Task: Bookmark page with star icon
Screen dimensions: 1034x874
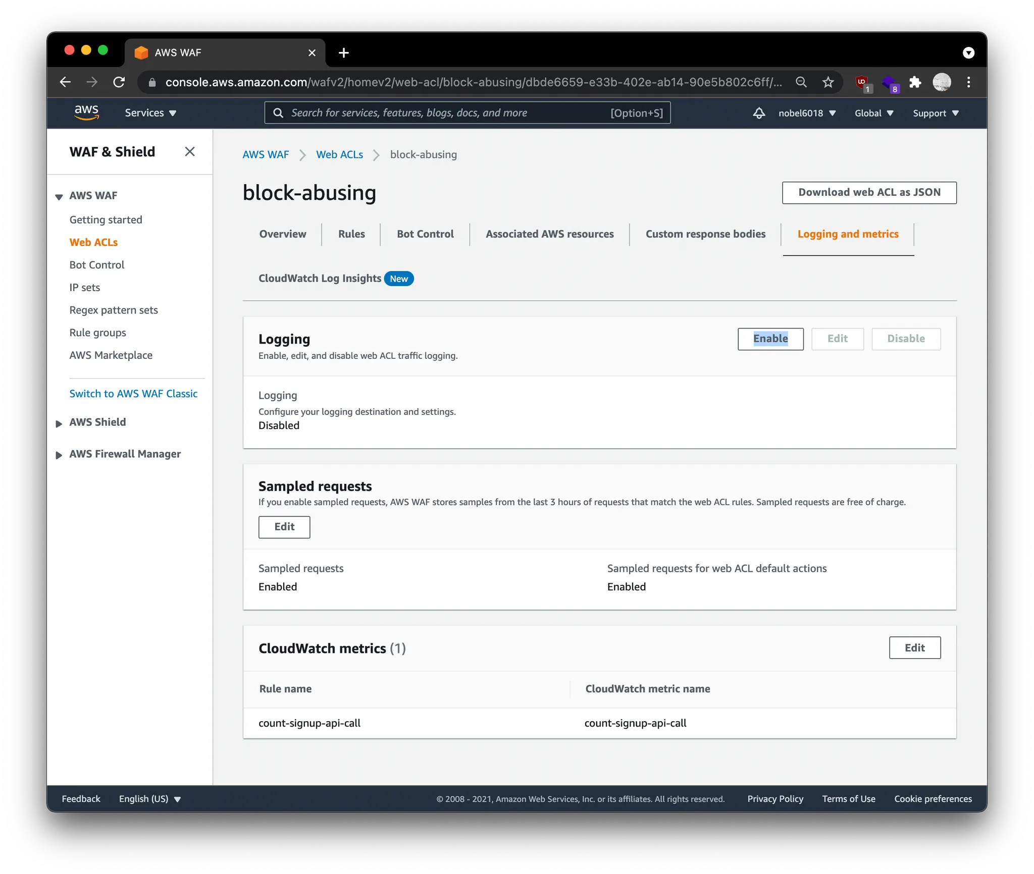Action: point(828,82)
